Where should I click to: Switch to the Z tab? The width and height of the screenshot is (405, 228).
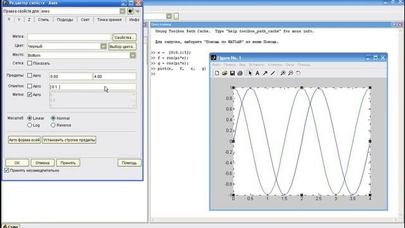tap(29, 20)
